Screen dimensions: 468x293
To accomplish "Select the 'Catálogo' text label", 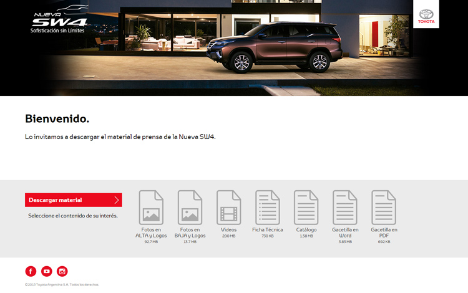I will point(306,229).
